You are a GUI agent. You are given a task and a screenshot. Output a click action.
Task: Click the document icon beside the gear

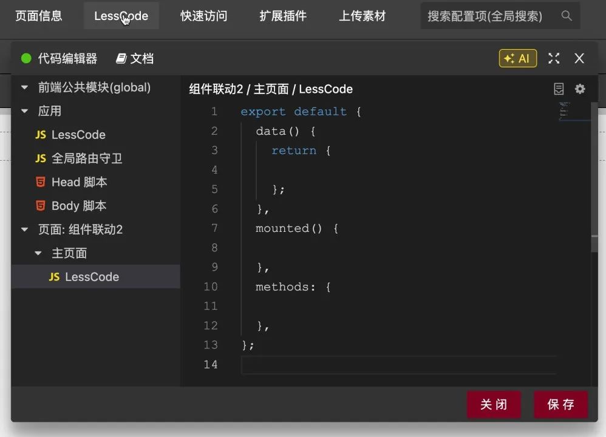coord(559,89)
